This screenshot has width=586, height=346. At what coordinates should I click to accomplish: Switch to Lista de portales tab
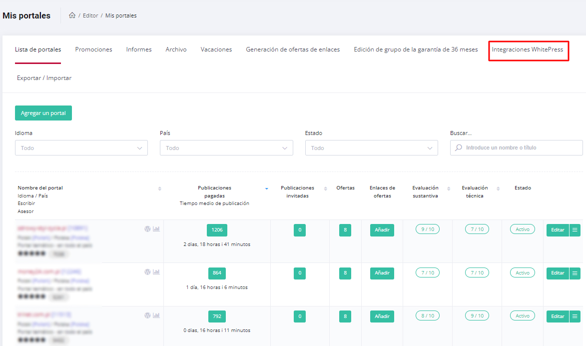click(x=38, y=49)
